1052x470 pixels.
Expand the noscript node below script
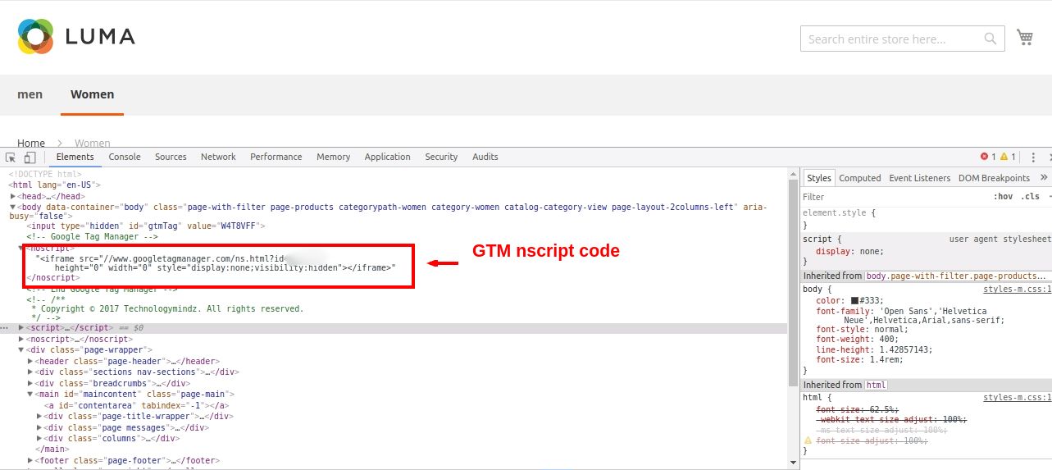[21, 339]
